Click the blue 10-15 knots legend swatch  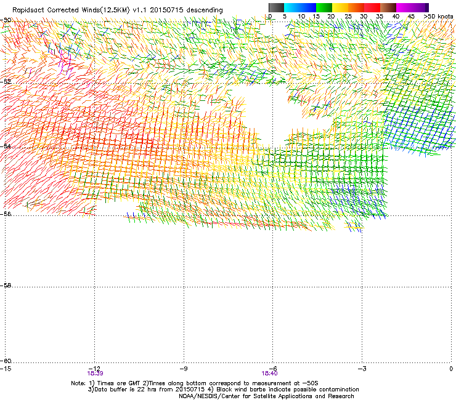coord(308,7)
